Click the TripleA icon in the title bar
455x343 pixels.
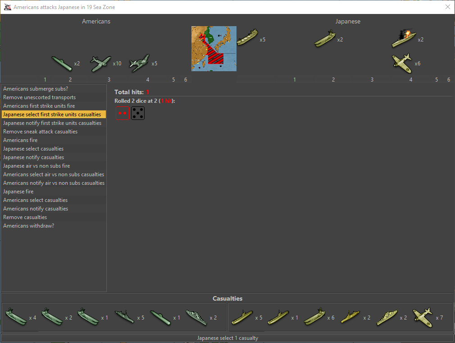8,7
